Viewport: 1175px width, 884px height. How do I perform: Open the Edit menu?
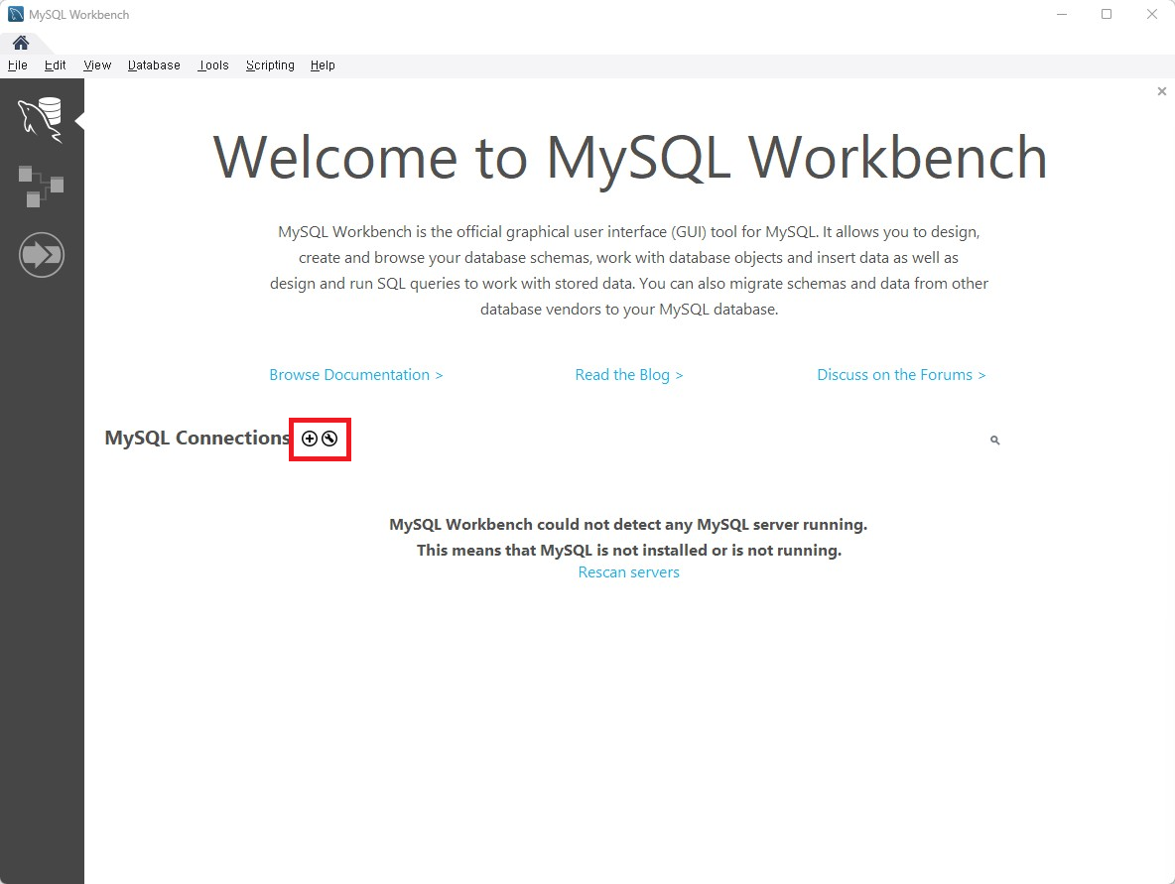[x=55, y=65]
